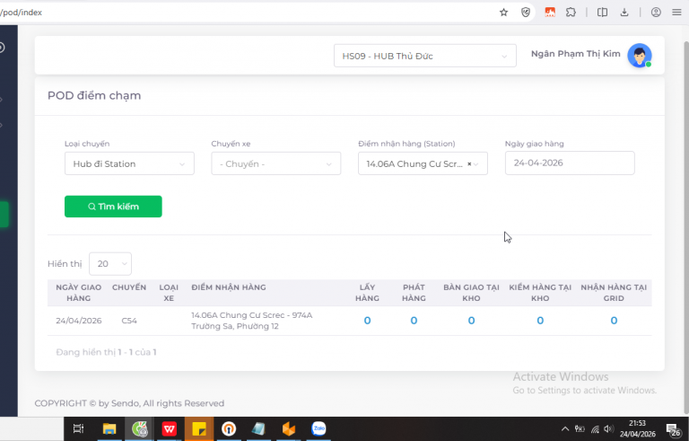Clear the 14.06A Chung Cư station selection

pos(469,163)
